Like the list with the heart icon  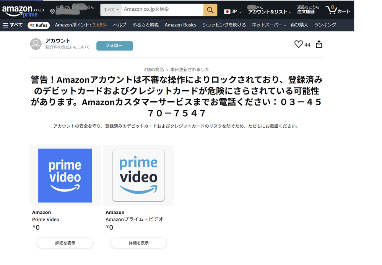298,44
